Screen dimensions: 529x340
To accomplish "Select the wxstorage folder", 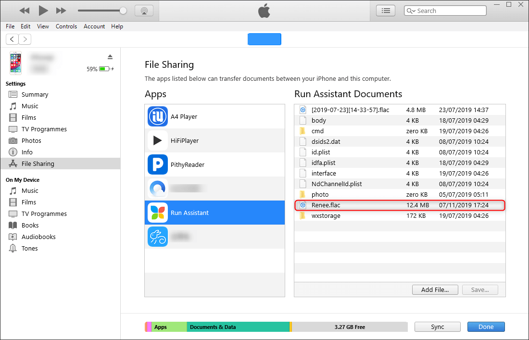I will coord(400,215).
